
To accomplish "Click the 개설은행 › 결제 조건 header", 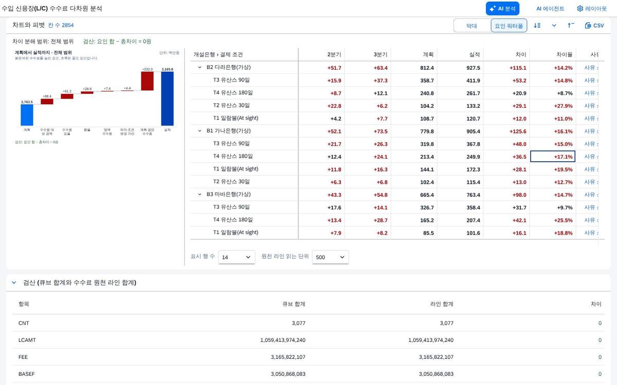I will click(x=218, y=54).
